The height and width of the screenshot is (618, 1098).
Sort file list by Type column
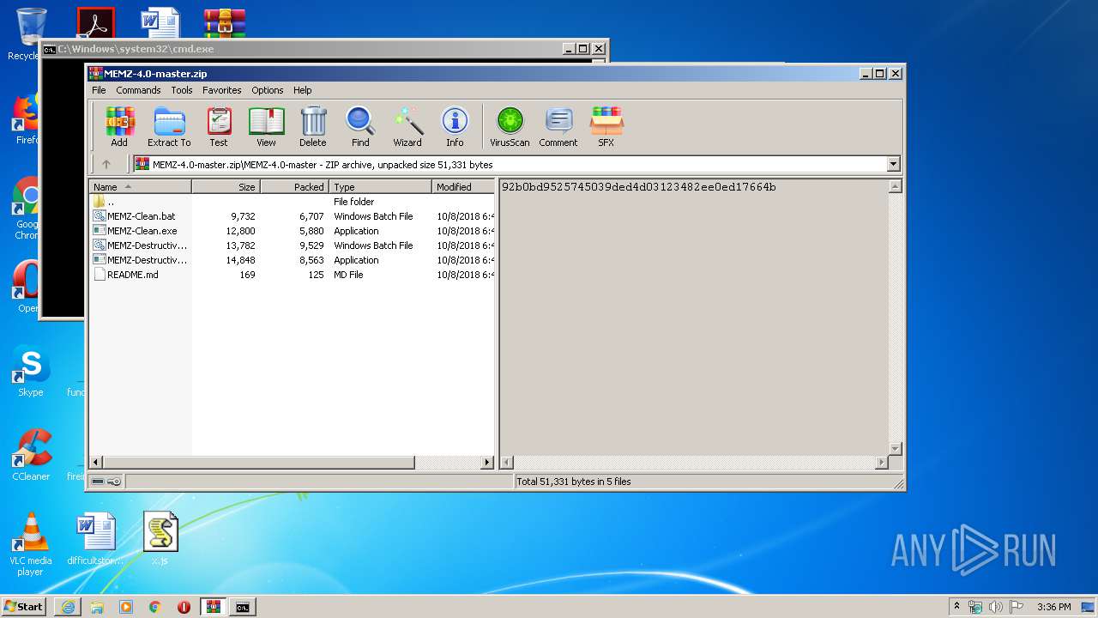[x=381, y=187]
